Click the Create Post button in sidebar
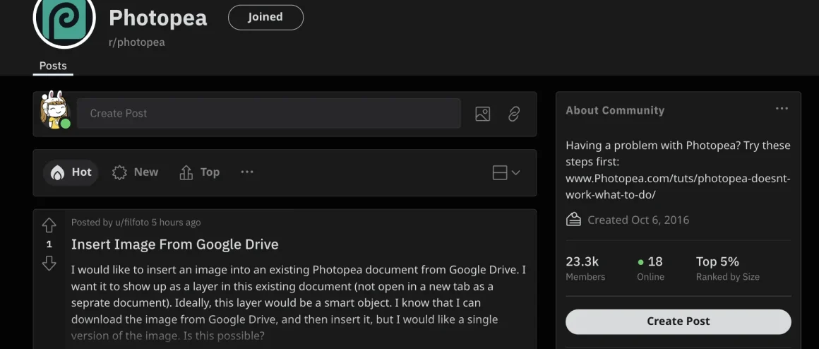 click(678, 321)
